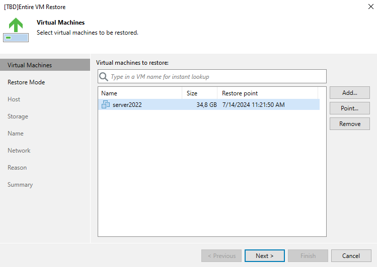Open the Host wizard step
Screen dimensions: 377x267
point(14,99)
